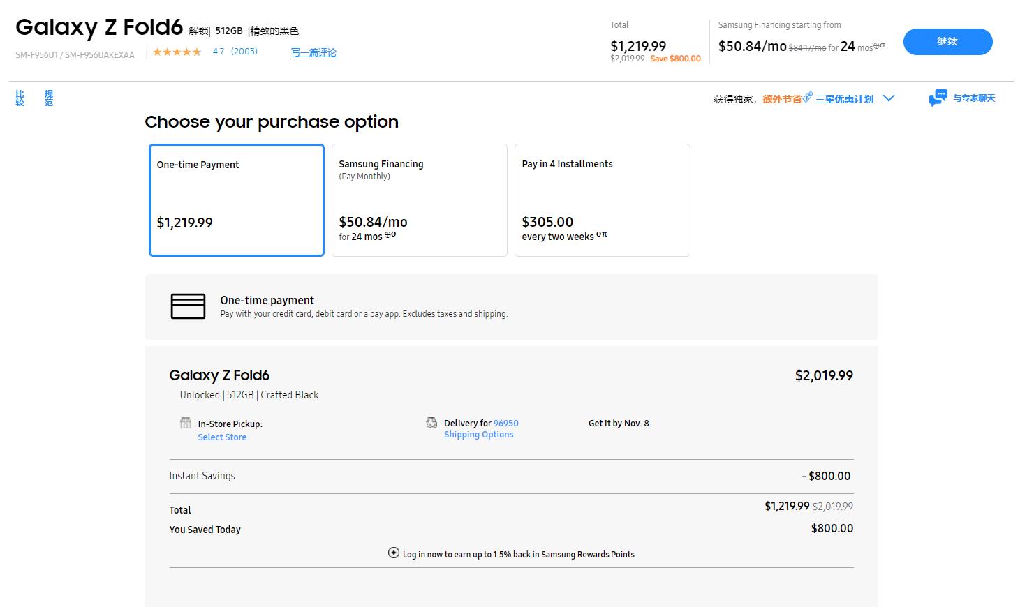
Task: Expand the Samsung offer program chevron
Action: pyautogui.click(x=889, y=98)
